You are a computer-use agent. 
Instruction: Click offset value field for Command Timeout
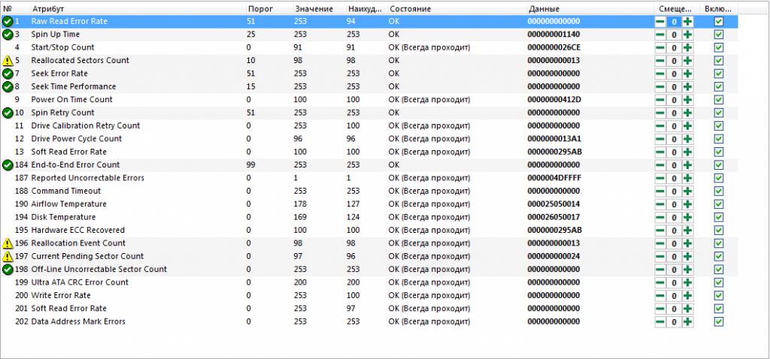pos(675,192)
